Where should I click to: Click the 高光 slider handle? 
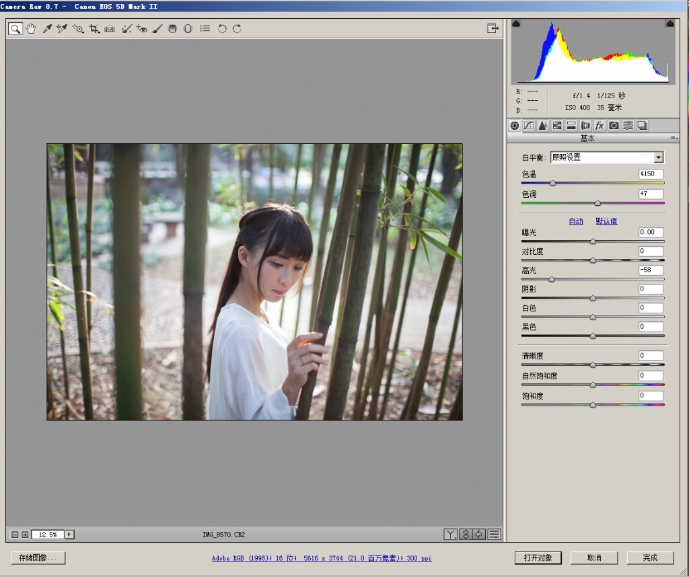[x=552, y=279]
